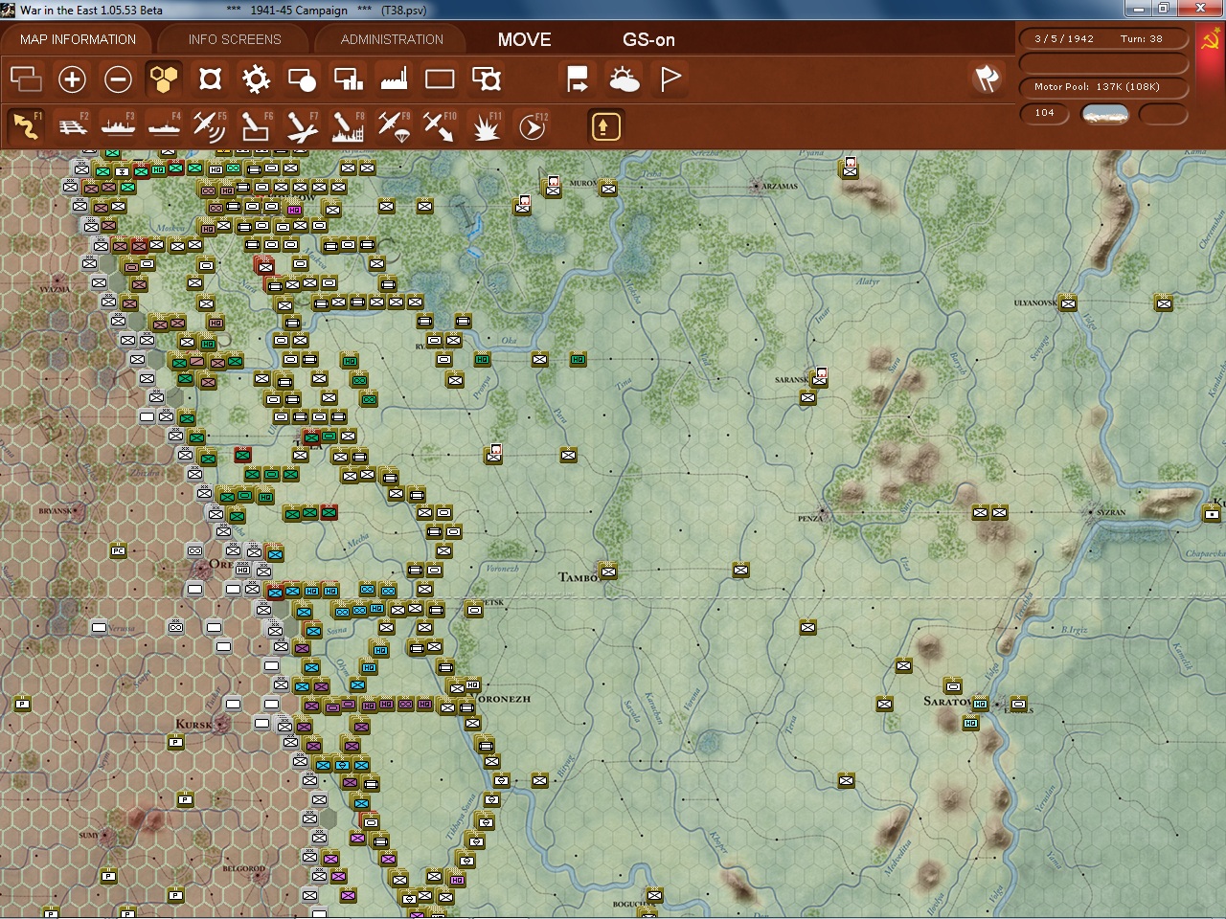This screenshot has width=1226, height=919.
Task: Click the Motor Pool 137K (108K) readout
Action: (x=1103, y=87)
